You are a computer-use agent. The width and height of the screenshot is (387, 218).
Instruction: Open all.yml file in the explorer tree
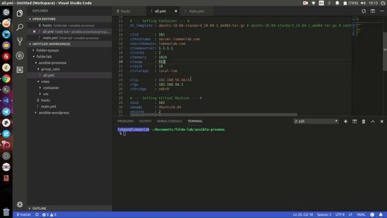point(48,75)
